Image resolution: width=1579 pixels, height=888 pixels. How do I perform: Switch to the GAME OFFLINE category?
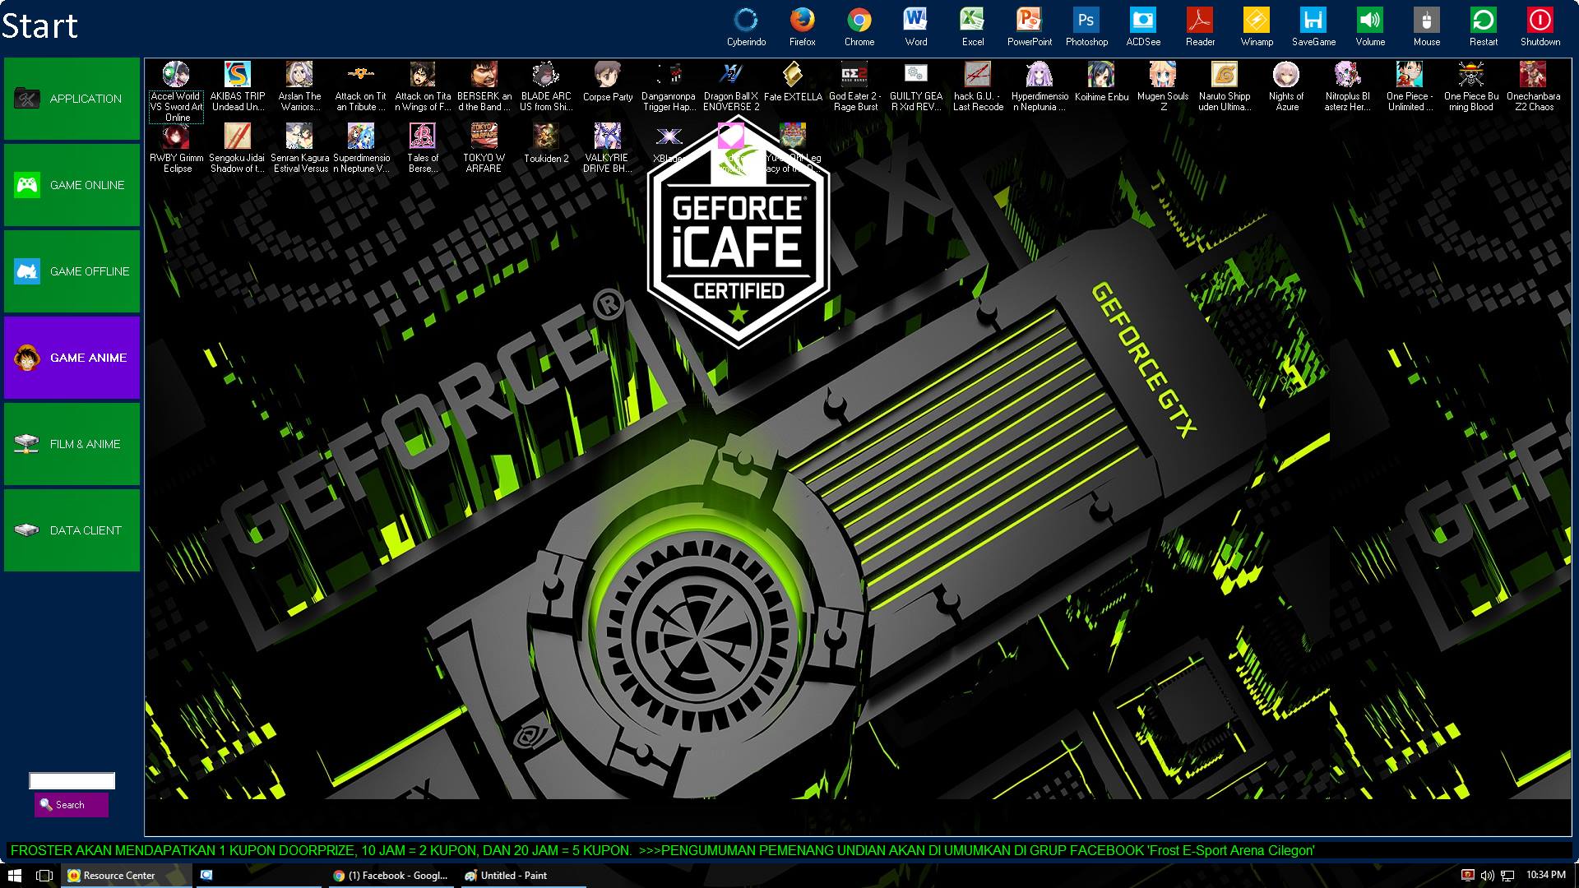pyautogui.click(x=72, y=271)
